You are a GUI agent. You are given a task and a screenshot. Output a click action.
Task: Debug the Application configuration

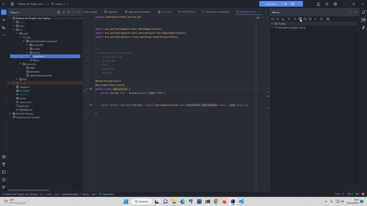coord(292,4)
